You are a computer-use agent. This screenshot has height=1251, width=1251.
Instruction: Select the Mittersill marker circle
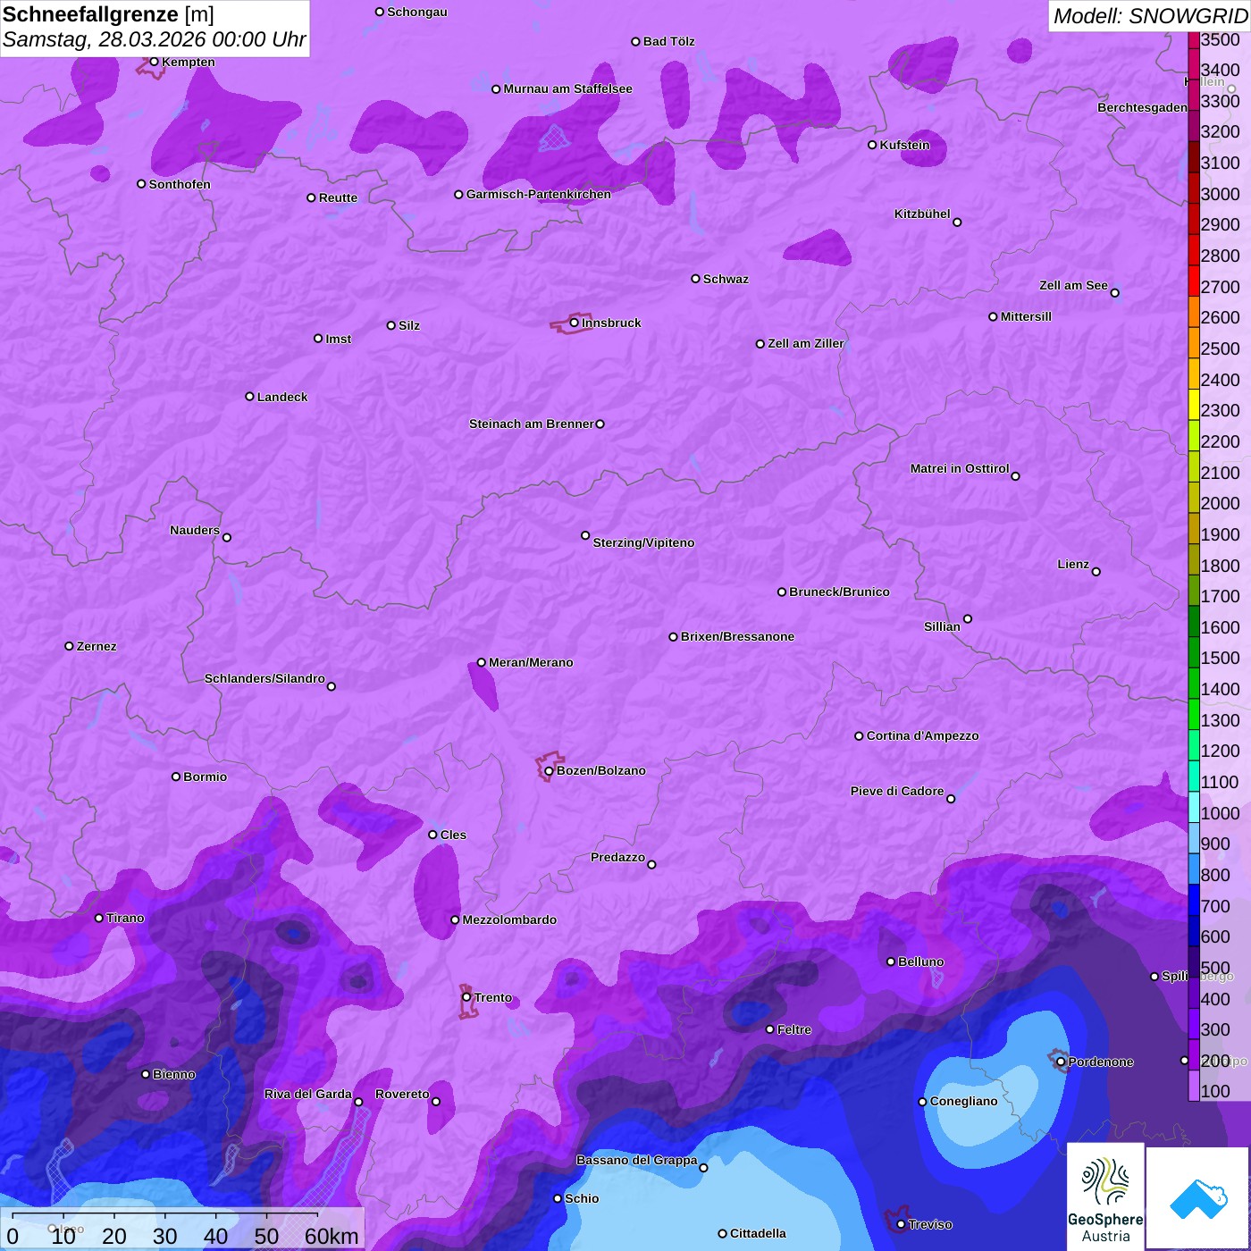click(993, 316)
